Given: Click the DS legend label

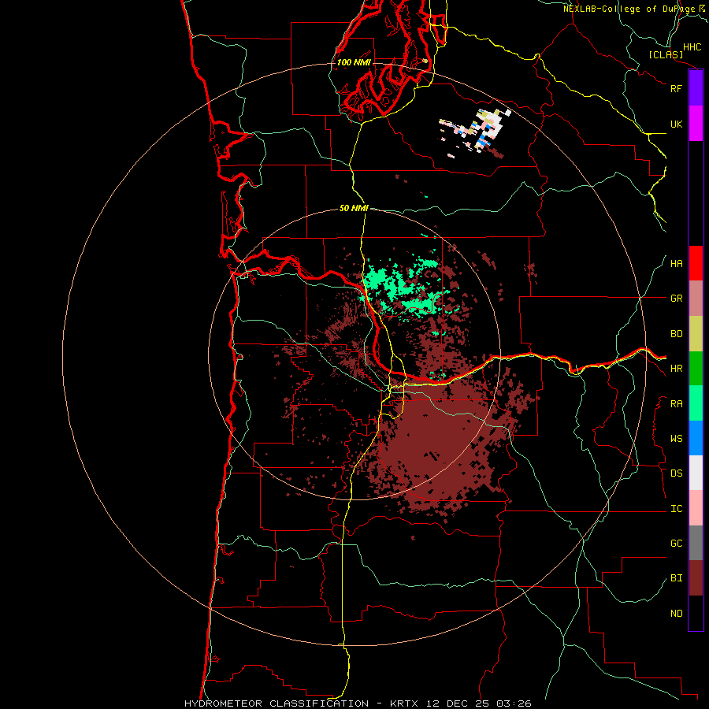Looking at the screenshot, I should coord(676,473).
